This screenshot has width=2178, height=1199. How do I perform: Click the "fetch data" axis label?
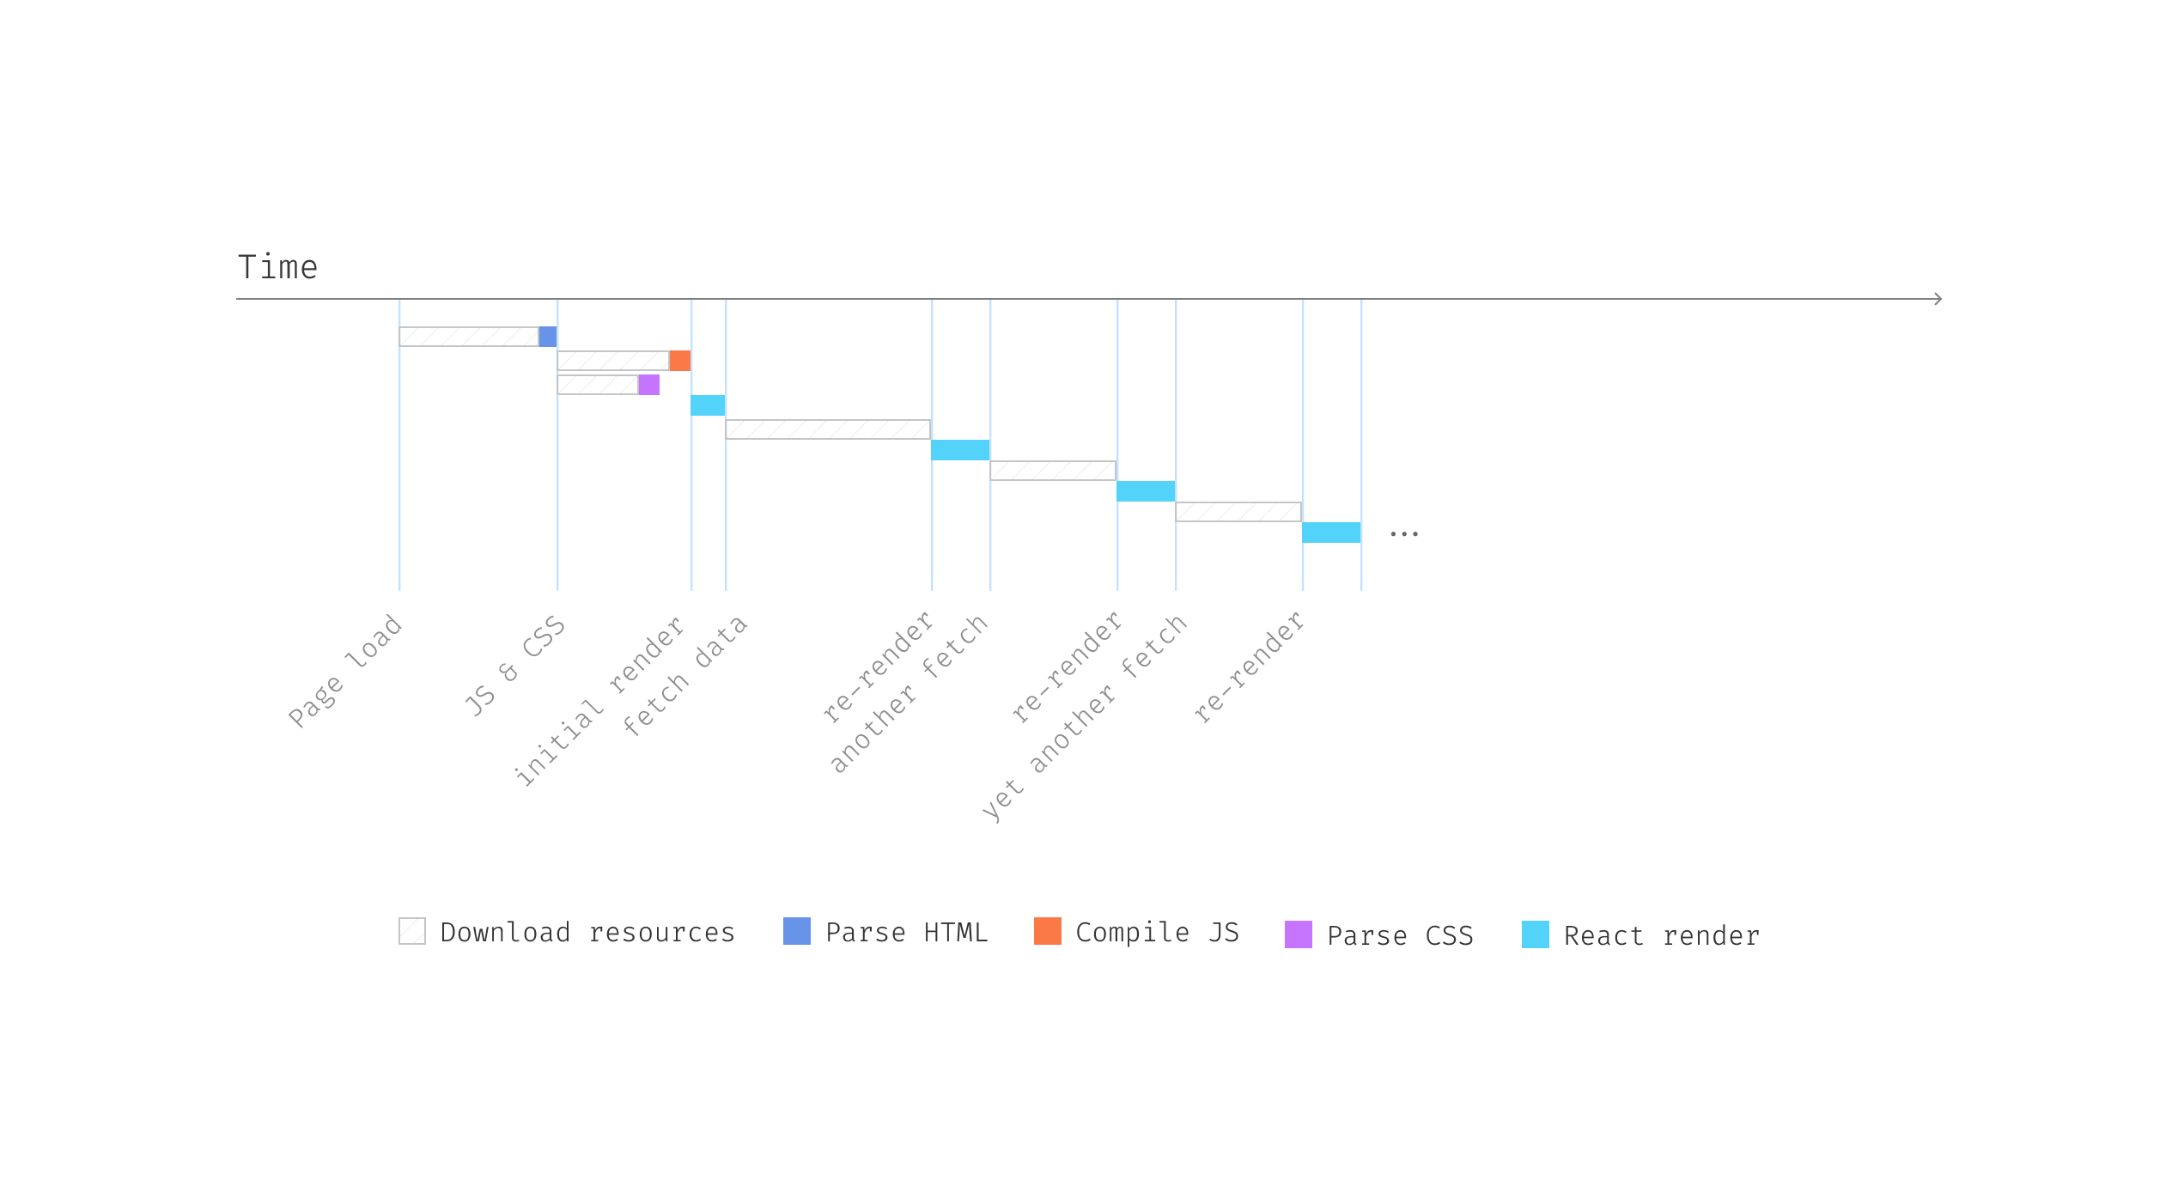(684, 676)
